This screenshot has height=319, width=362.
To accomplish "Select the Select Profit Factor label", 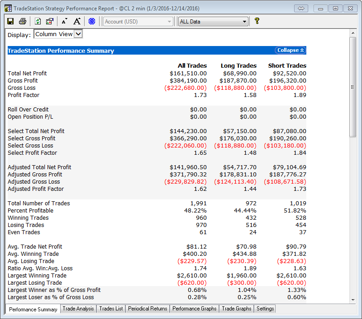I will coord(32,153).
